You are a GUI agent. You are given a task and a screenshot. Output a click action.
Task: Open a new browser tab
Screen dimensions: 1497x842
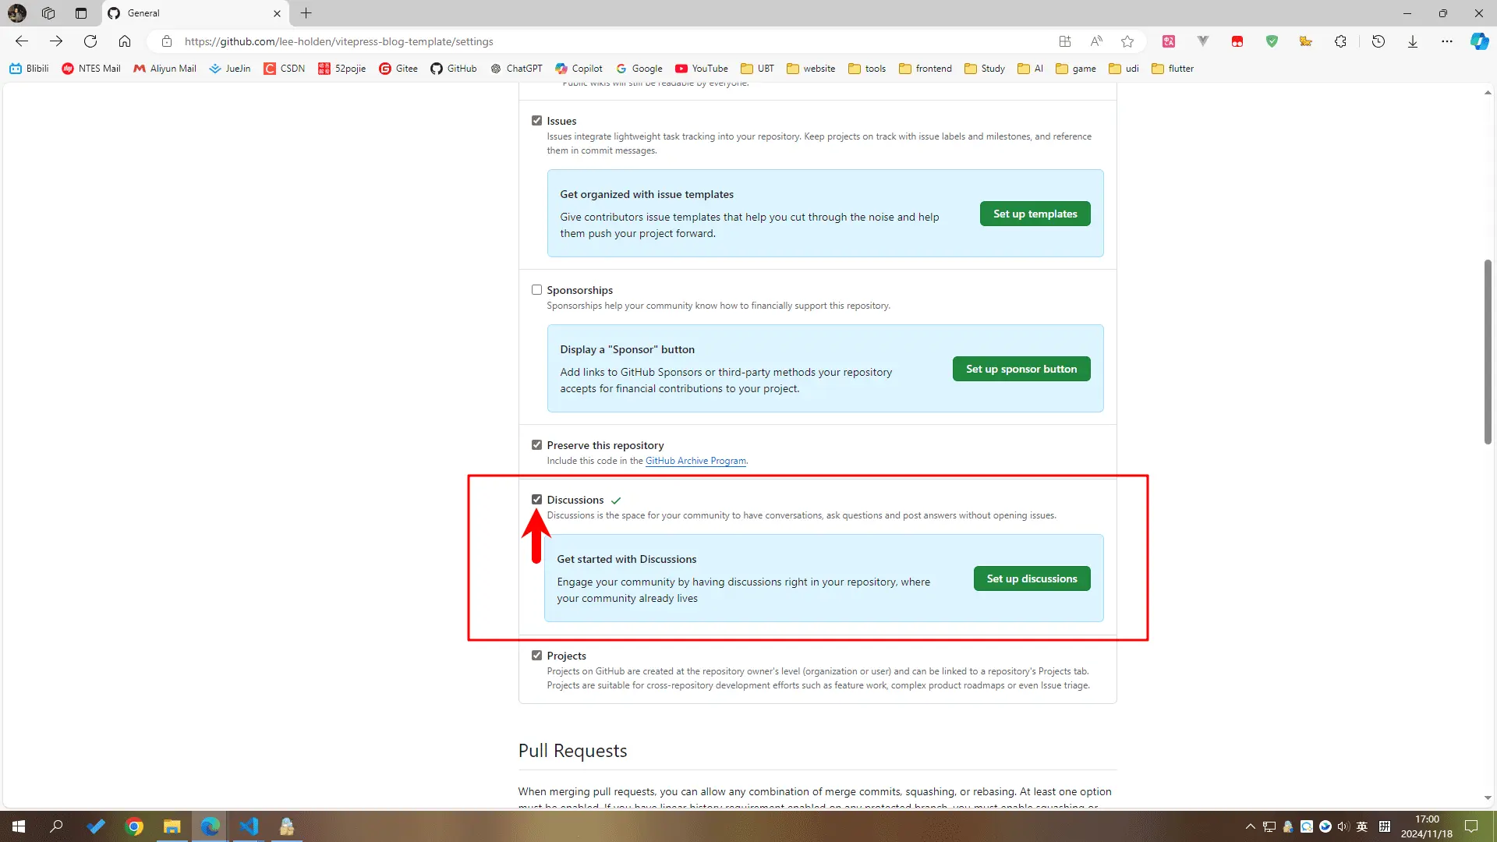(x=306, y=13)
